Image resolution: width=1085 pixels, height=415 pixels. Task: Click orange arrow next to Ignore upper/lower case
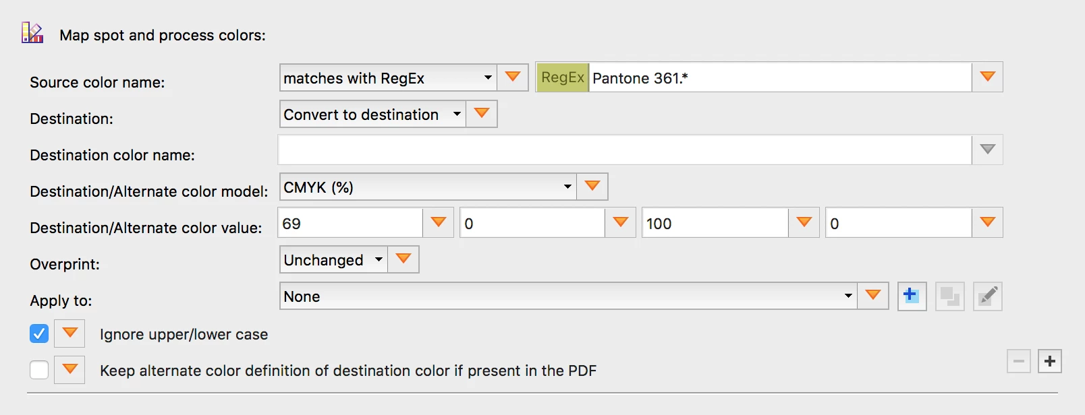(69, 333)
